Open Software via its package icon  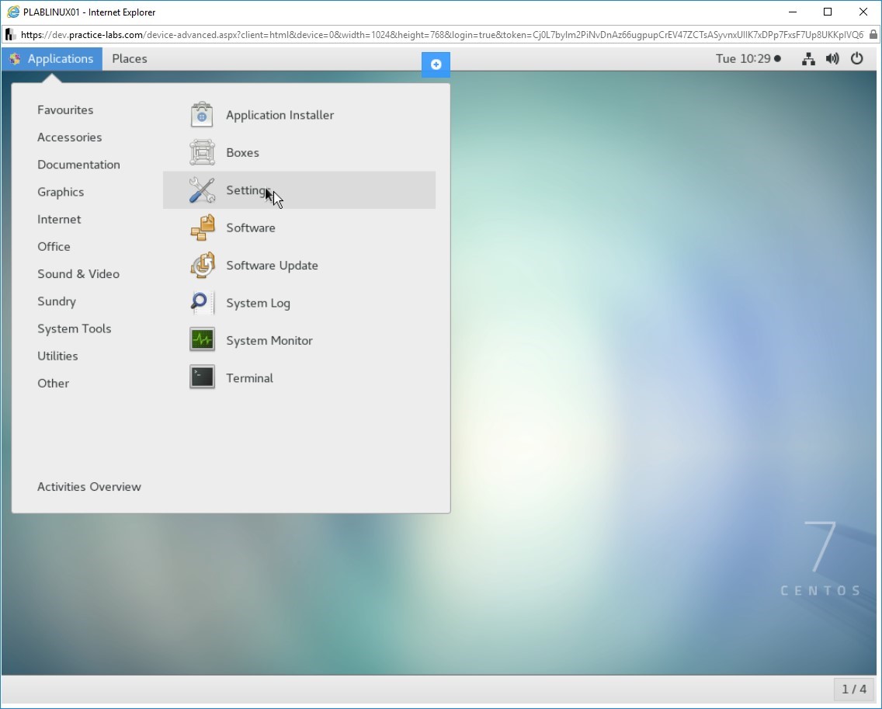[x=202, y=228]
